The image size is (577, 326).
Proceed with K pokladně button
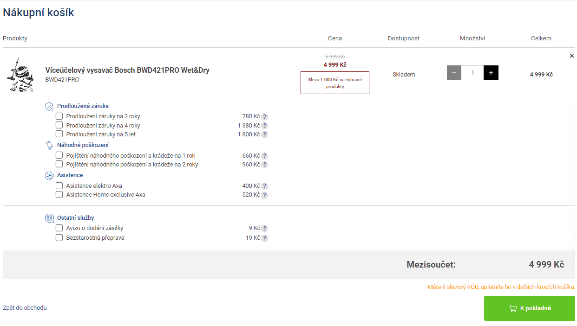coord(530,308)
